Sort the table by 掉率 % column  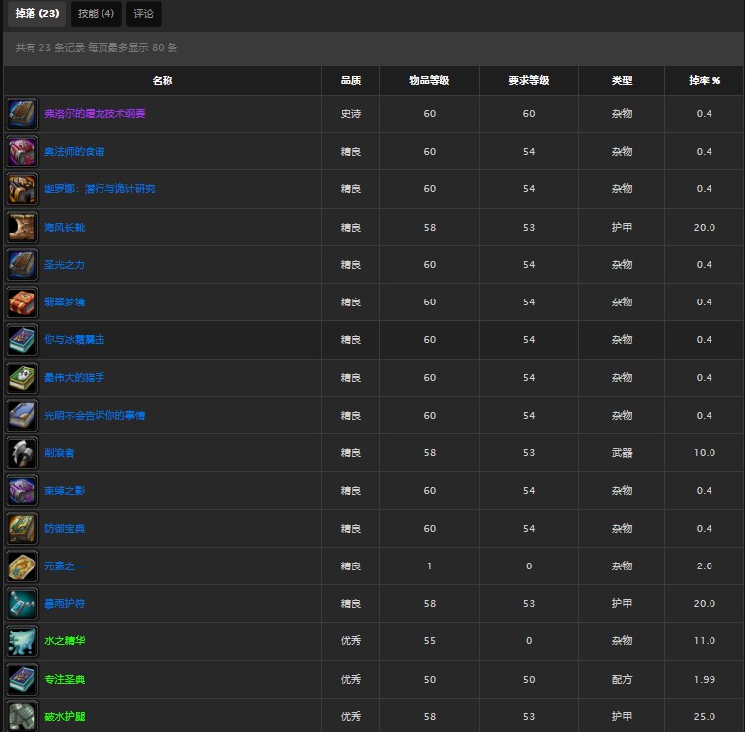[x=704, y=81]
